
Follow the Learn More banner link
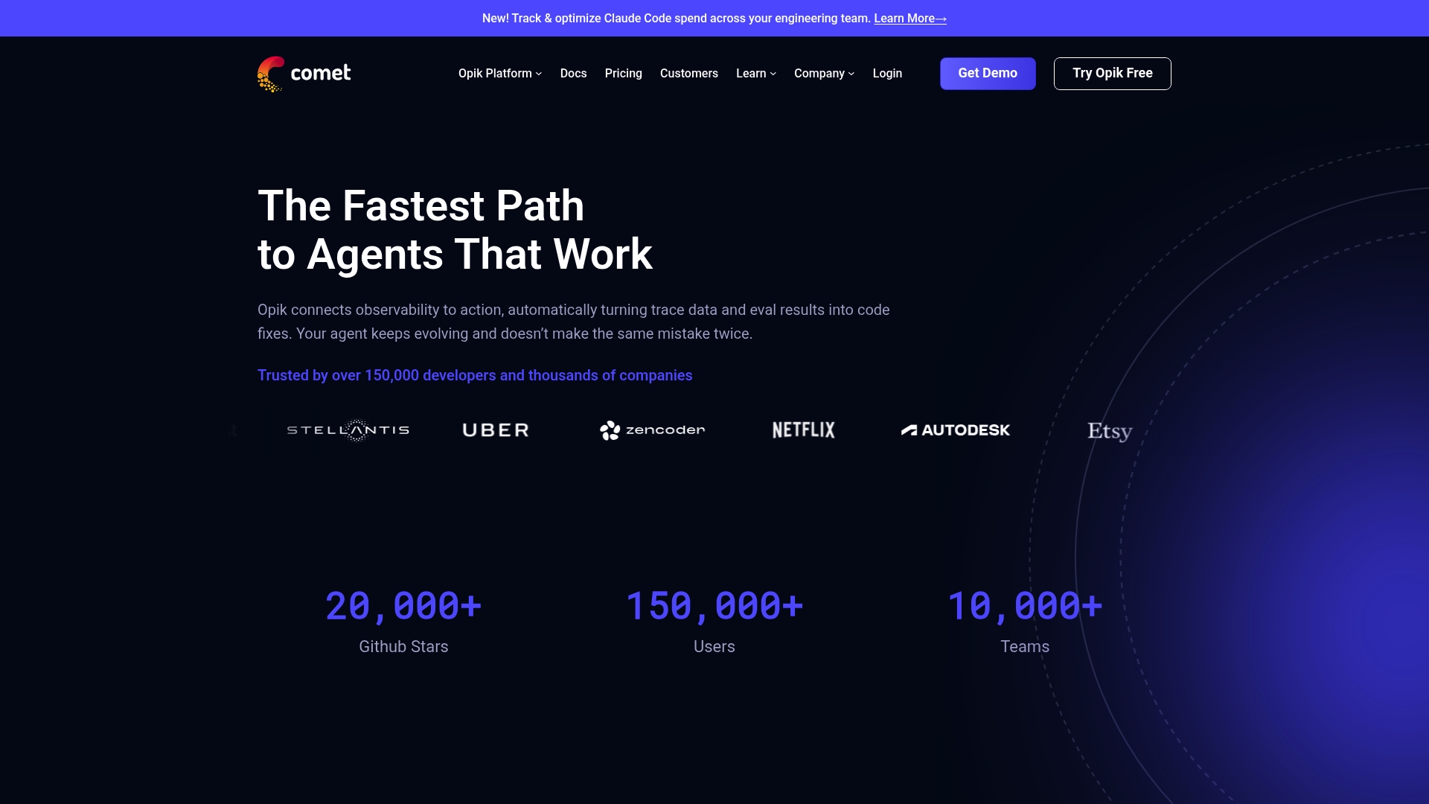coord(910,19)
